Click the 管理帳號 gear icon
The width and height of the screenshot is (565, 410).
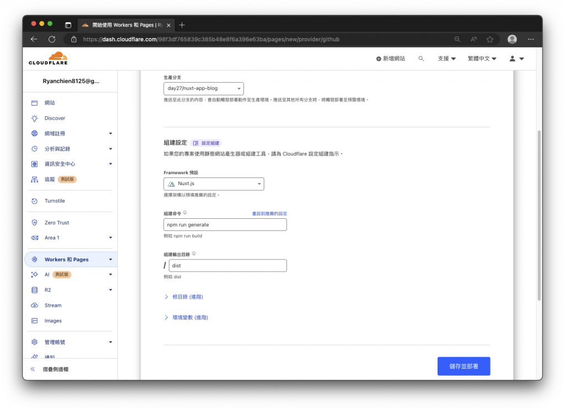pos(35,342)
